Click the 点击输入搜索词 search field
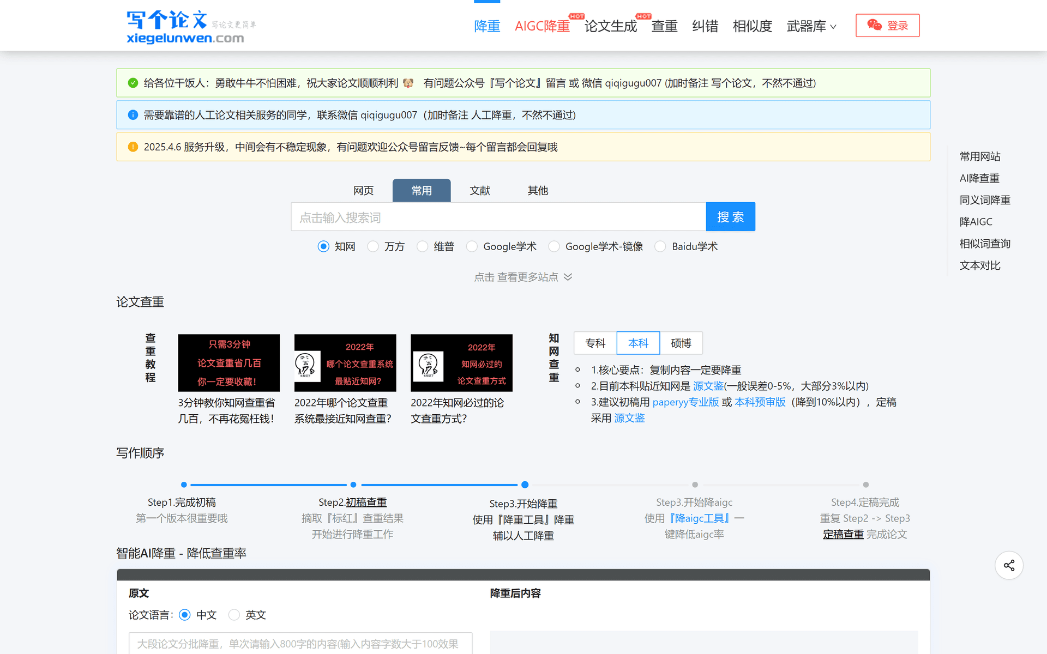Image resolution: width=1047 pixels, height=654 pixels. tap(498, 217)
